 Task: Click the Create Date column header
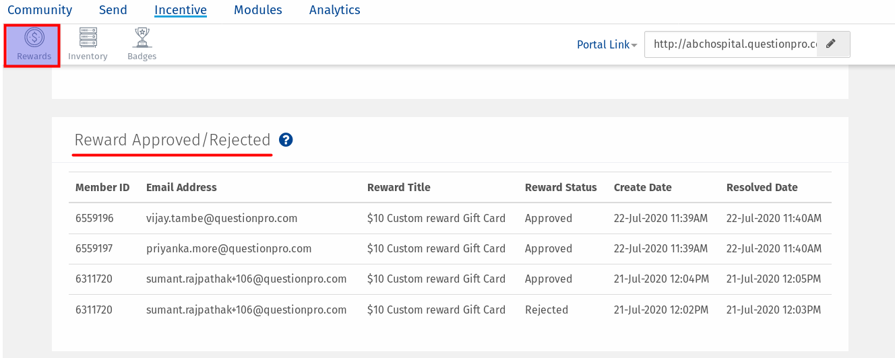[642, 188]
